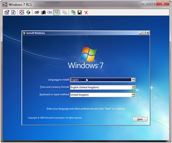
Task: Click the 'Keyboard or input method:' label
Action: 54,94
